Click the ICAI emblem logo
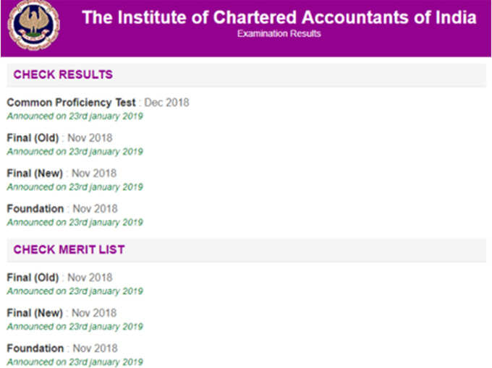 [x=33, y=26]
